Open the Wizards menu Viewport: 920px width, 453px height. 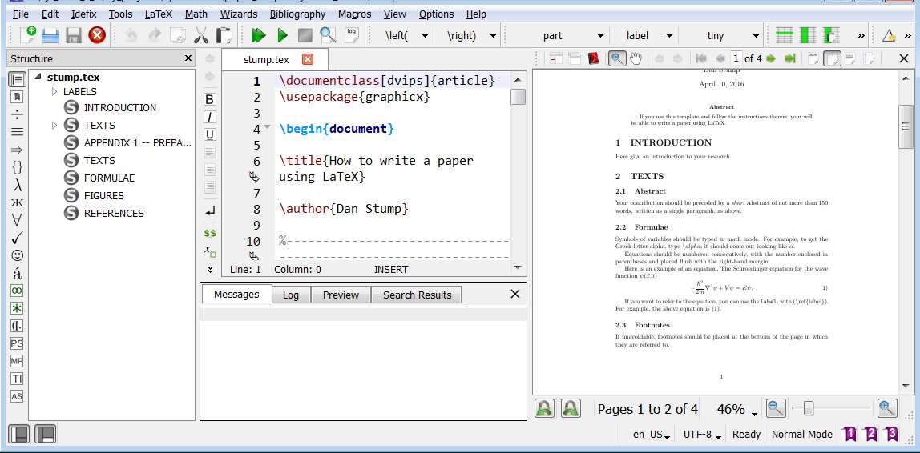pos(239,14)
